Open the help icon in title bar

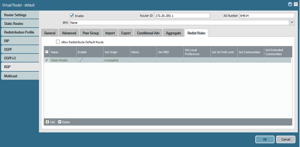[x=290, y=4]
